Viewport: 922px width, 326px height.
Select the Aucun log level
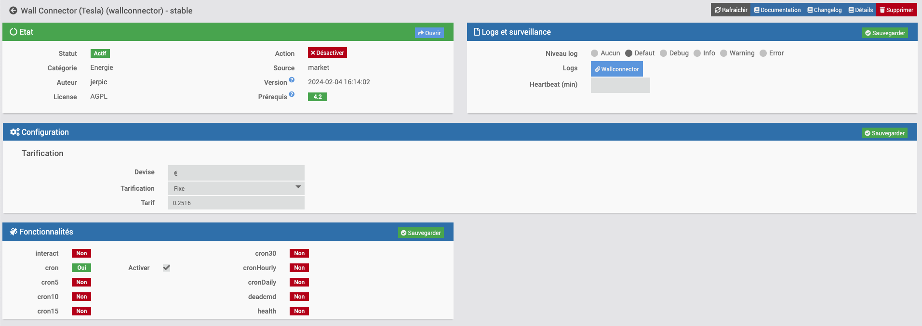coord(594,53)
